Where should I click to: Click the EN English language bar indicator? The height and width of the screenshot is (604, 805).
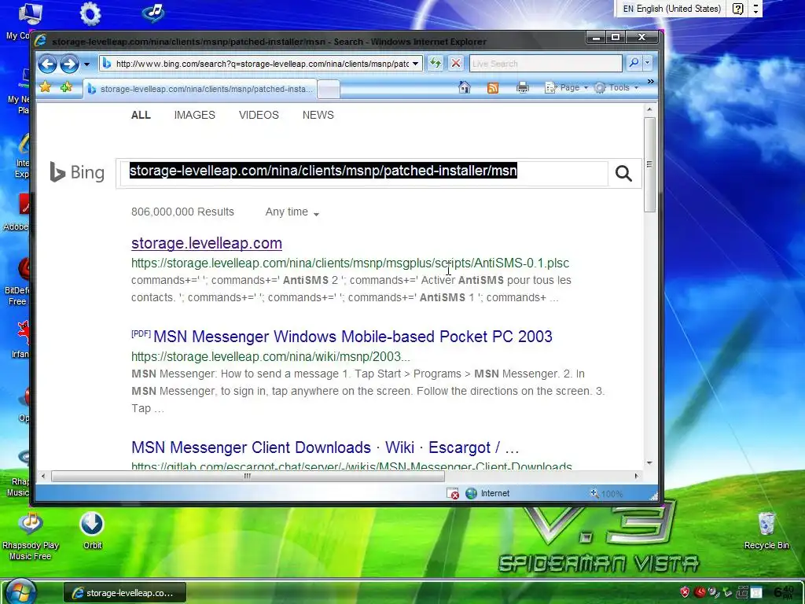[671, 9]
